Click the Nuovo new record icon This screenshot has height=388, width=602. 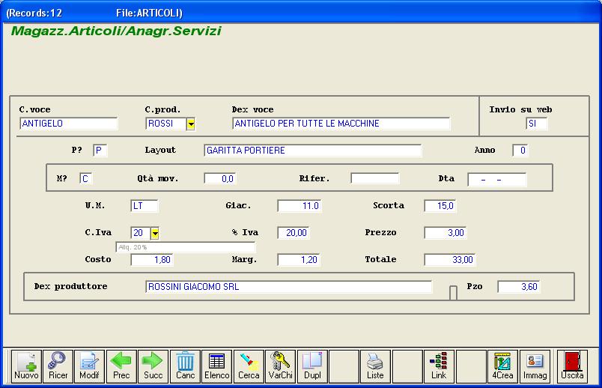pyautogui.click(x=26, y=366)
